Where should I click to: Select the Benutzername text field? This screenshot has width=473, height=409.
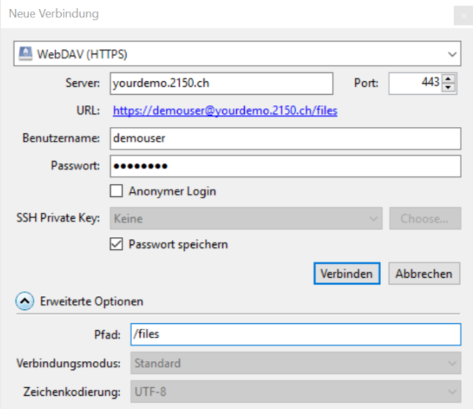coord(285,138)
